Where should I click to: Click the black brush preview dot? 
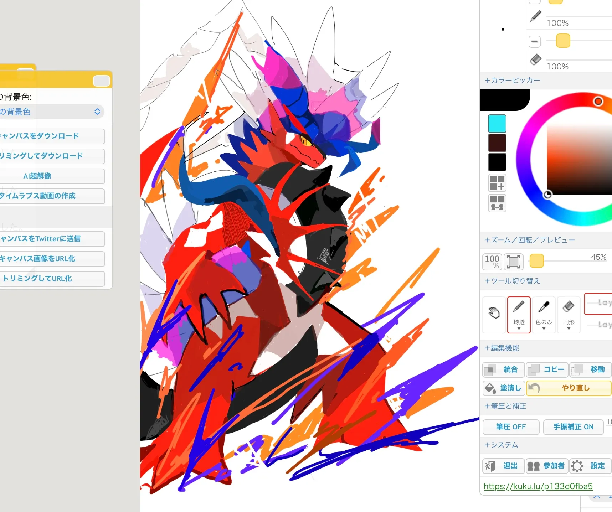click(503, 29)
